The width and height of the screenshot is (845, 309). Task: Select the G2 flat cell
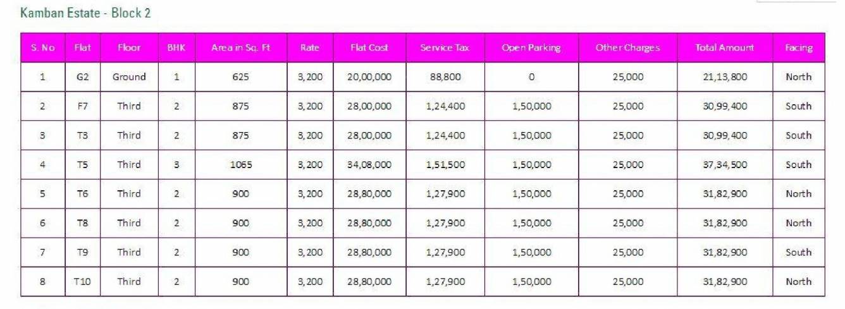click(82, 77)
